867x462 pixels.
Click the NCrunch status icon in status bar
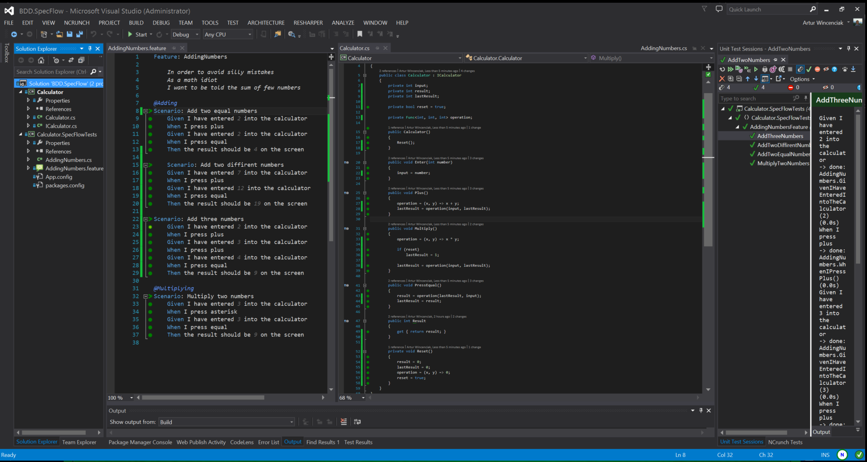842,455
